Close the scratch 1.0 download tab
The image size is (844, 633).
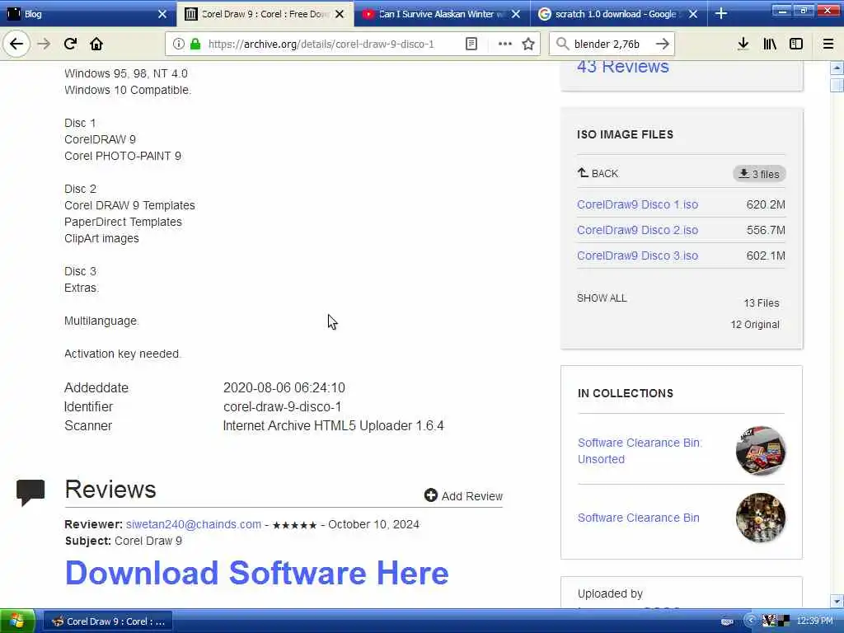[x=693, y=14]
